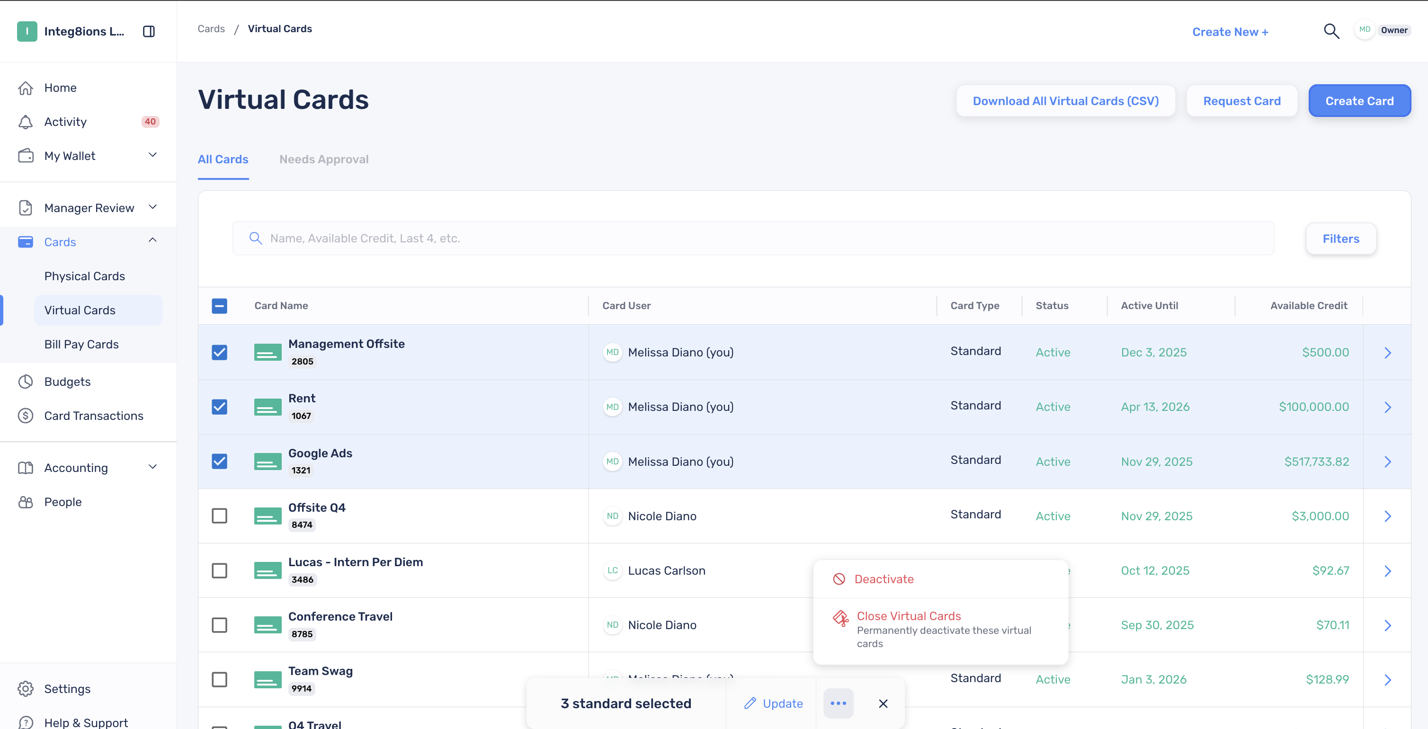Open Physical Cards in the sidebar
Screen dimensions: 1428x729
[x=84, y=276]
